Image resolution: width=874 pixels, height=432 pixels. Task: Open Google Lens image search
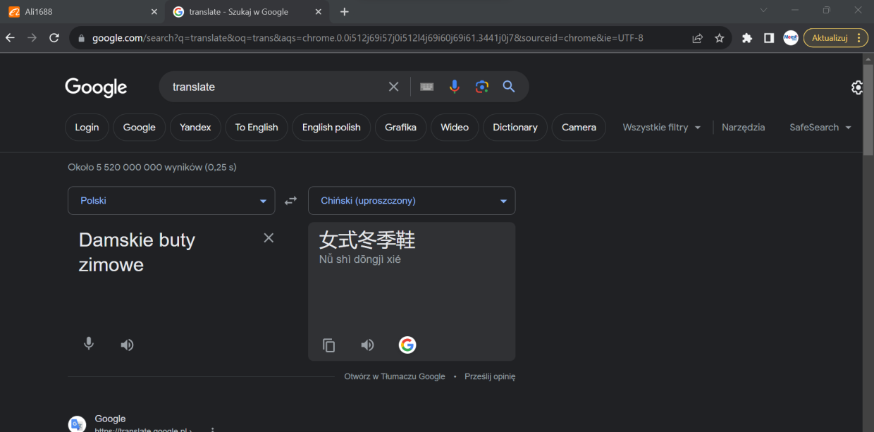point(482,87)
